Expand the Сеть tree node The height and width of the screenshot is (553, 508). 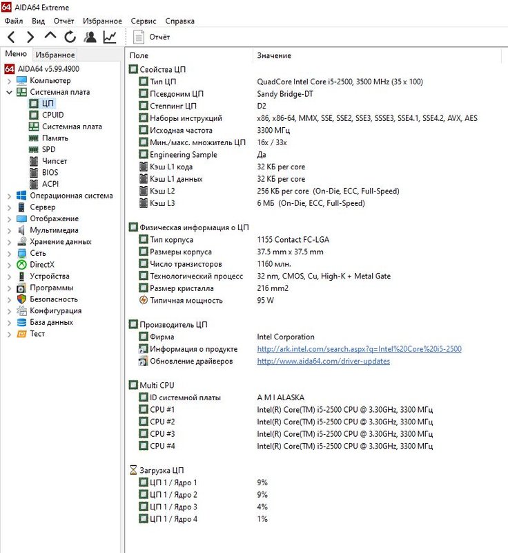[x=9, y=253]
